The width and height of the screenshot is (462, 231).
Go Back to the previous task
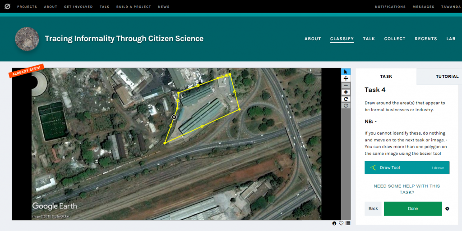pos(373,208)
